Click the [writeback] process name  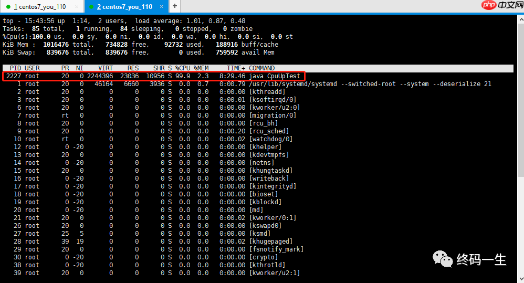[269, 179]
